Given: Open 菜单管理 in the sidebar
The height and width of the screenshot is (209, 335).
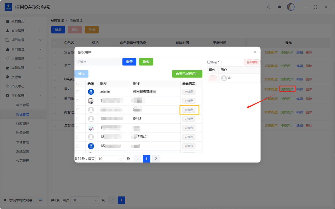Looking at the screenshot, I should [23, 105].
